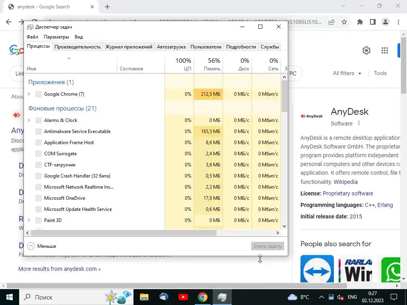
Task: Click Application Frame Host icon
Action: pyautogui.click(x=39, y=143)
